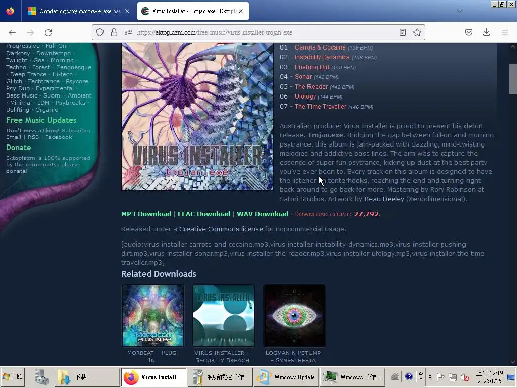
Task: Open the RSS feed link
Action: pyautogui.click(x=33, y=137)
